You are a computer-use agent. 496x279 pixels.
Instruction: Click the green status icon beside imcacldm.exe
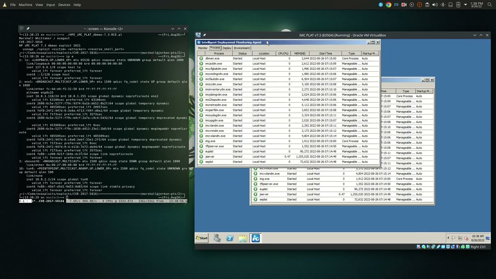tap(201, 64)
